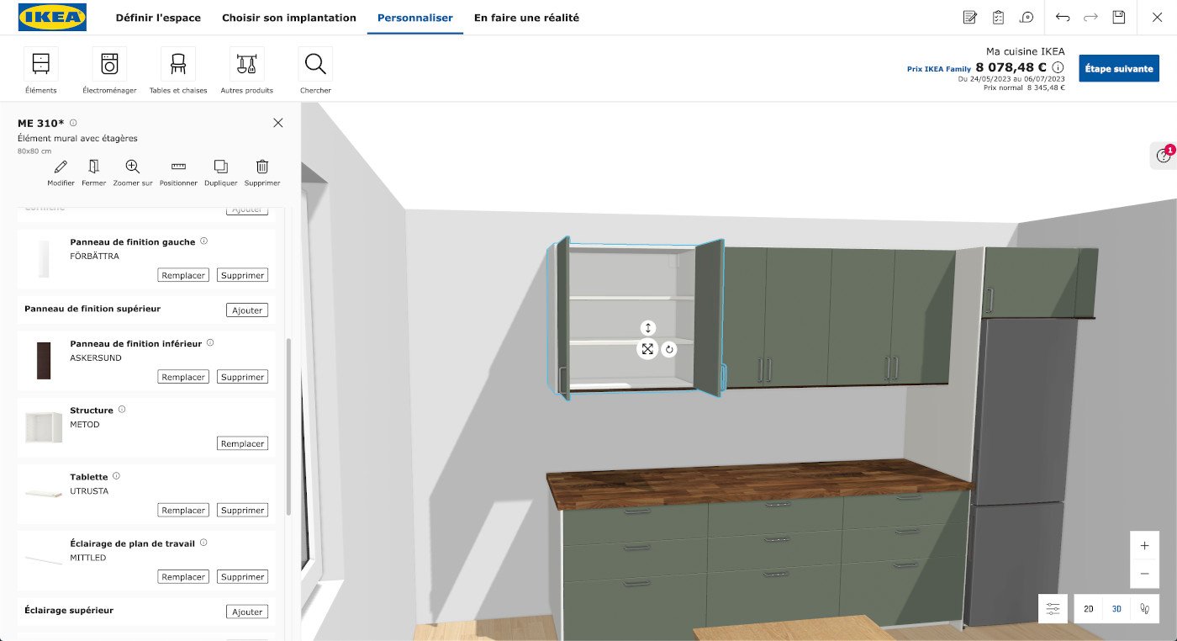Save the kitchen design
This screenshot has width=1177, height=641.
pyautogui.click(x=1118, y=18)
